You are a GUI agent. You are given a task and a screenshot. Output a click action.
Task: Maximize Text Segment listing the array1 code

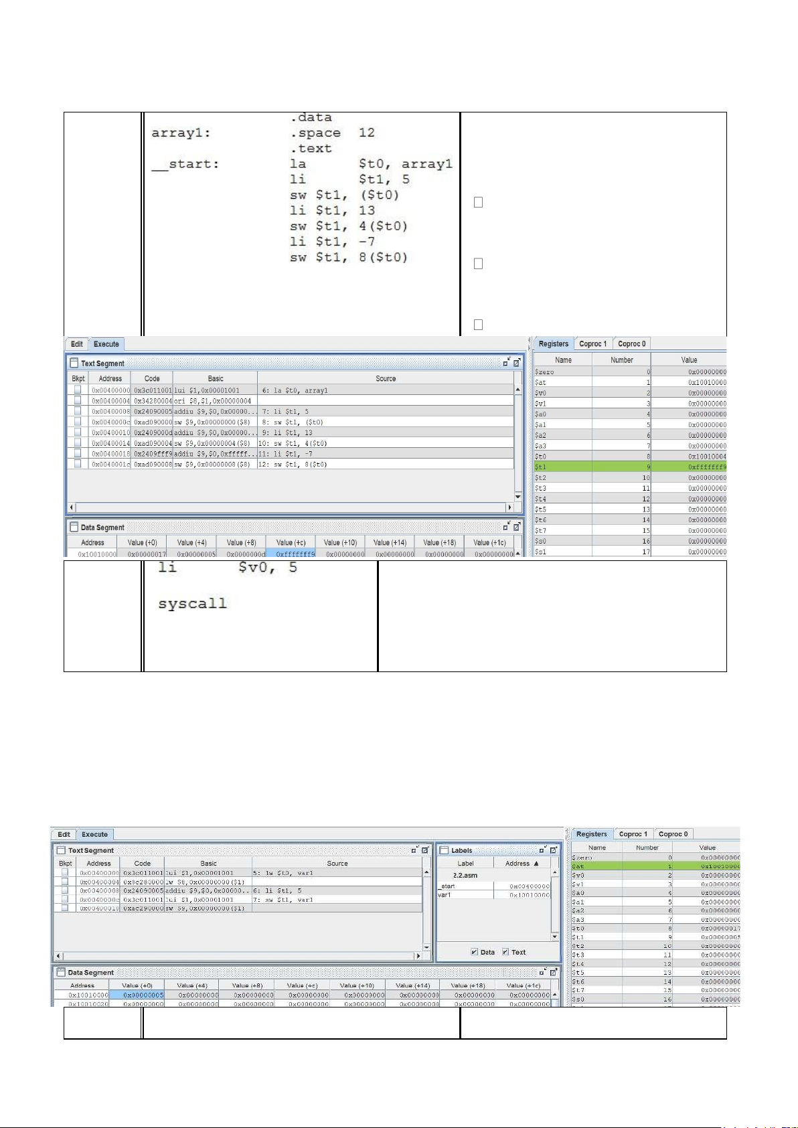517,363
